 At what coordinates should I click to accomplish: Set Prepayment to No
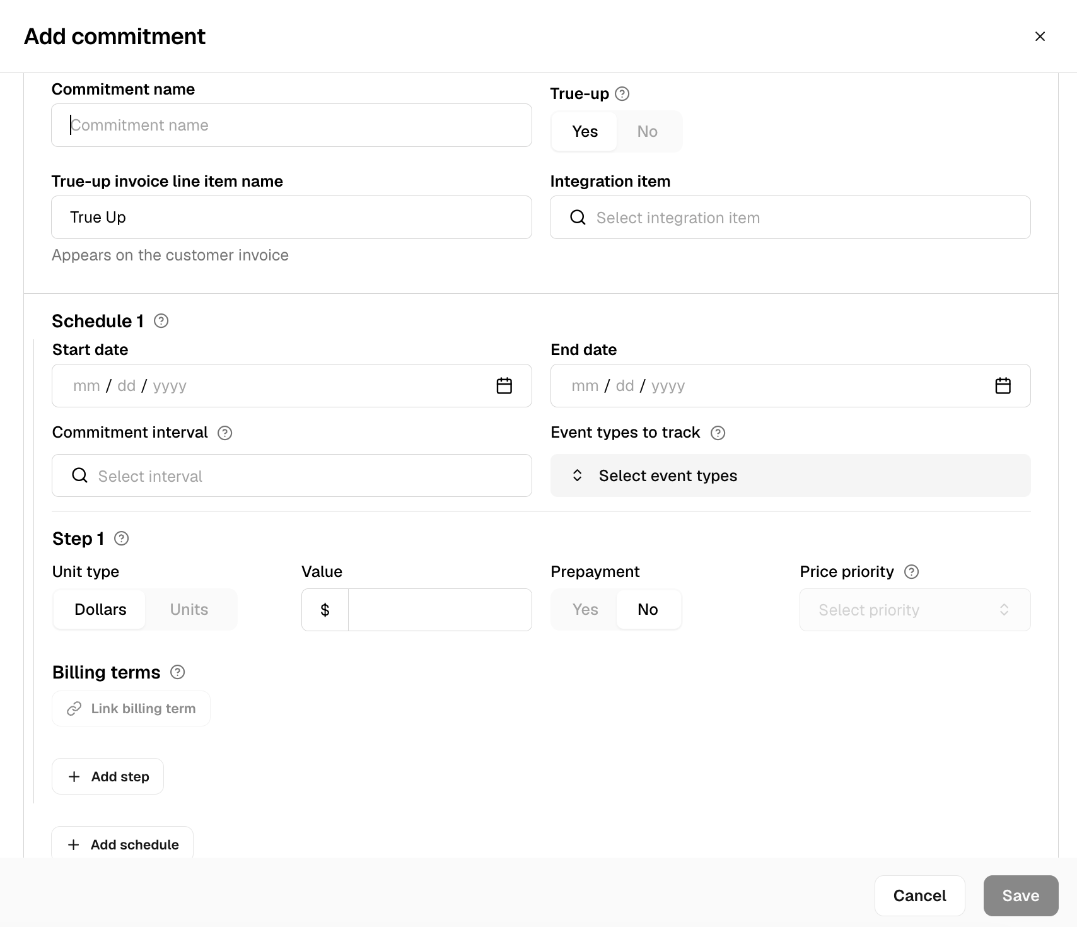click(648, 609)
